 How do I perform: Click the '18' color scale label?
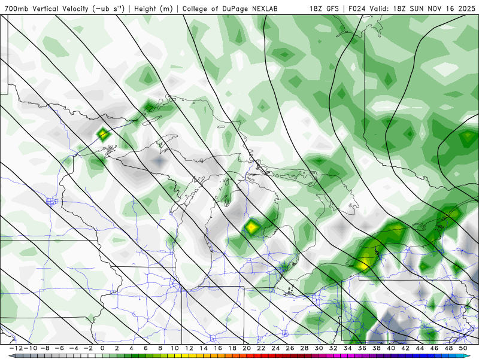click(x=232, y=348)
